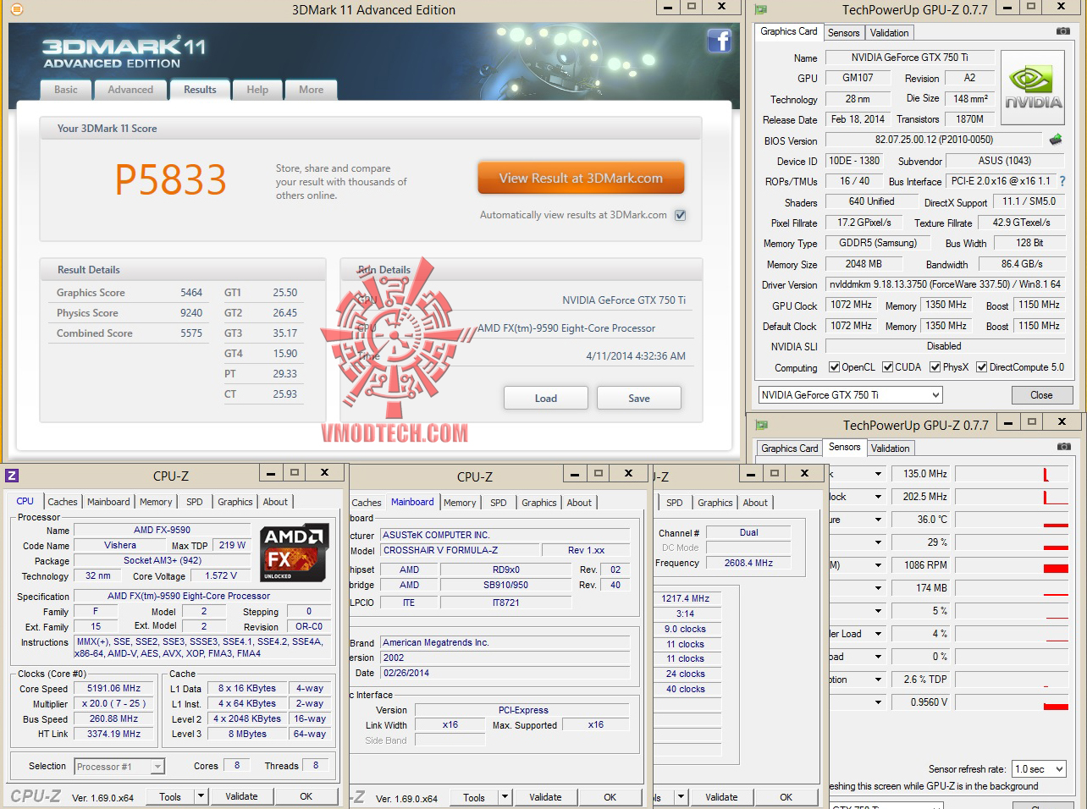
Task: Click the Driver Version field in GPU-Z
Action: tap(945, 285)
